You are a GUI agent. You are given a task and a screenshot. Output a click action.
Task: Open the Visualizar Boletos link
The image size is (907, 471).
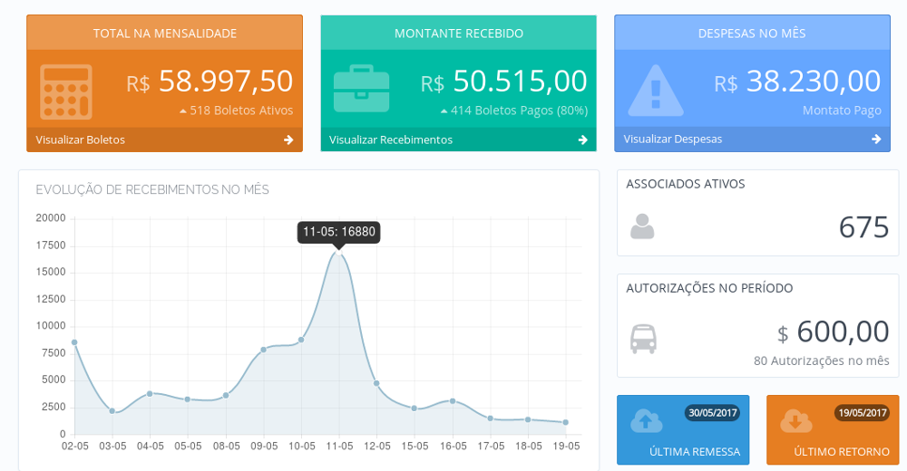pyautogui.click(x=81, y=139)
